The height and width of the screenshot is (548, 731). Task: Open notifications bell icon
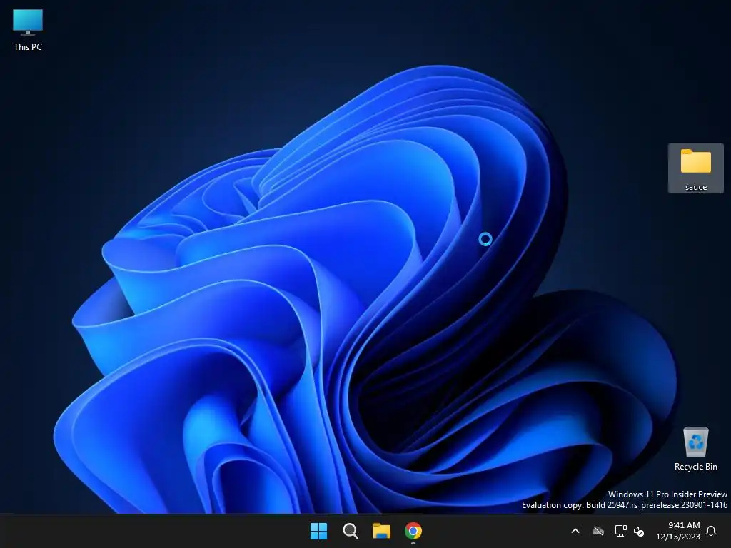(712, 531)
